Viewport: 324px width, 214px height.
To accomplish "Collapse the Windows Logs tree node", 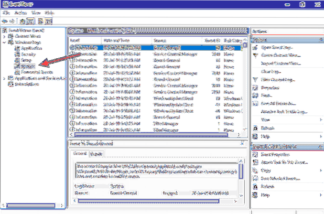I will click(x=5, y=42).
